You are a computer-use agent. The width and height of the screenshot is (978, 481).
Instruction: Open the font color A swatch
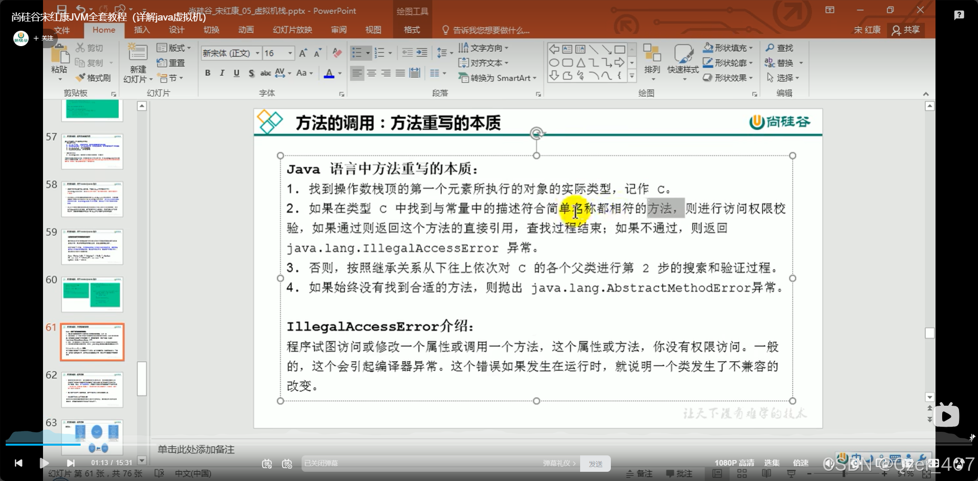(x=329, y=73)
